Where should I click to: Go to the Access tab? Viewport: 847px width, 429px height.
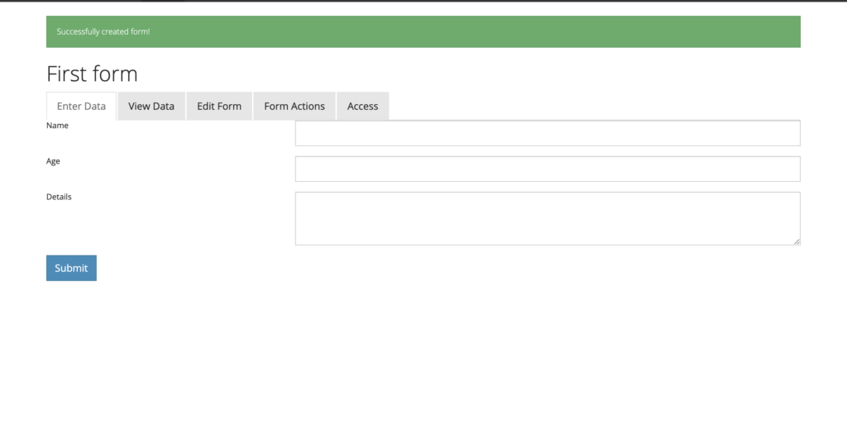point(362,107)
